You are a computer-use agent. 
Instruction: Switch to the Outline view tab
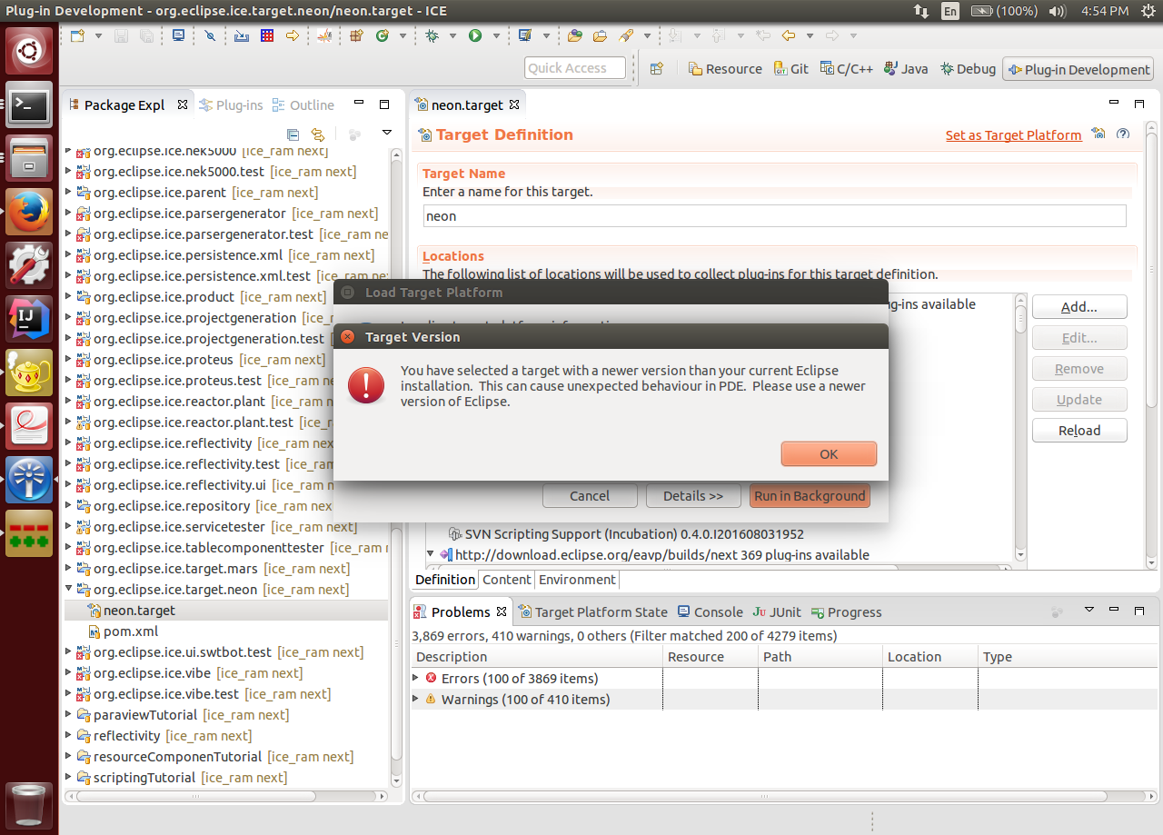click(303, 105)
